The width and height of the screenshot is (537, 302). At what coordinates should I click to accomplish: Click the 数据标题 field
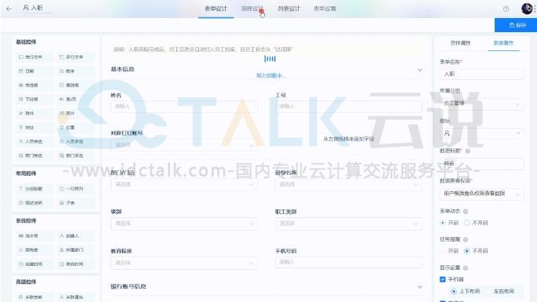click(x=481, y=164)
